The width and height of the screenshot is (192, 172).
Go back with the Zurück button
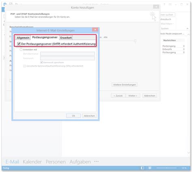point(118,96)
